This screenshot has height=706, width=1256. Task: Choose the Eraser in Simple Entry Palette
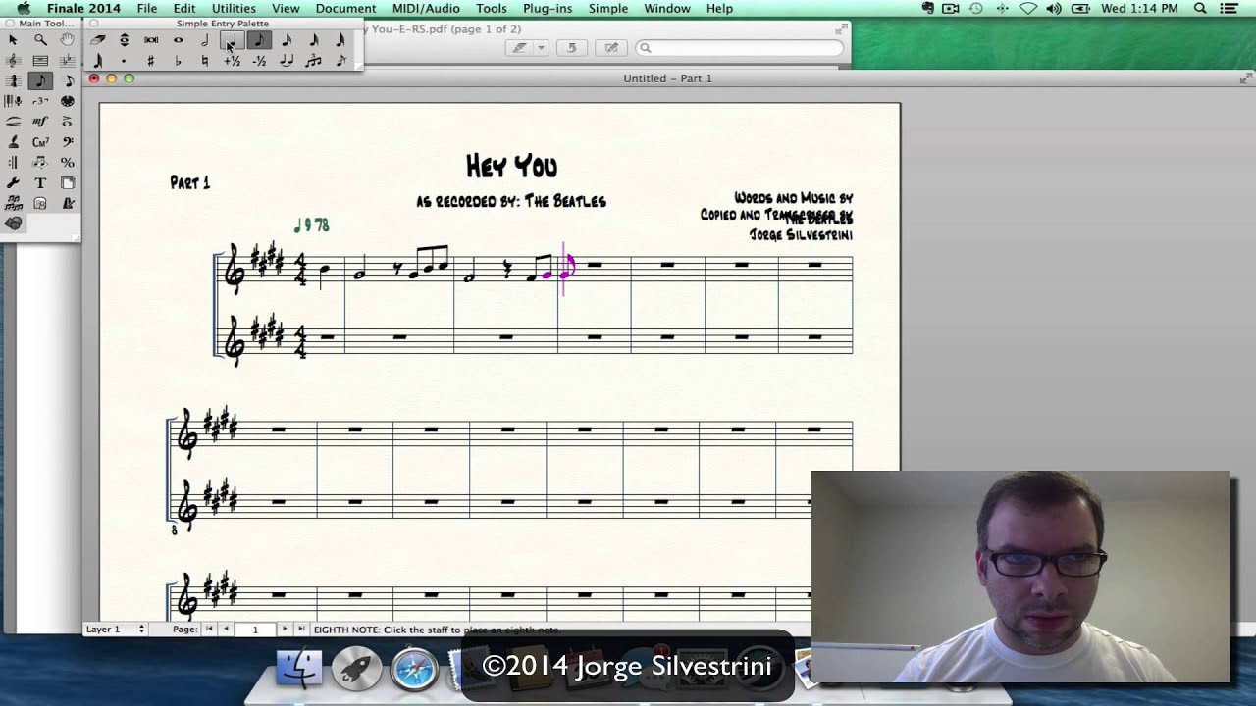click(x=97, y=40)
